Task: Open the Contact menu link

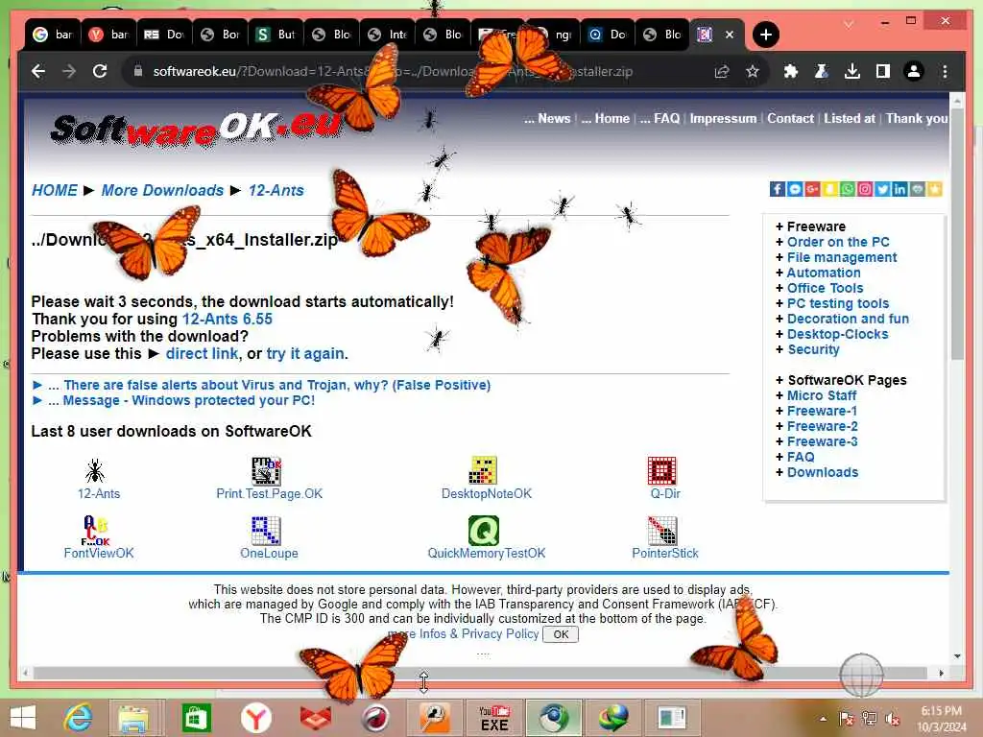Action: point(791,118)
